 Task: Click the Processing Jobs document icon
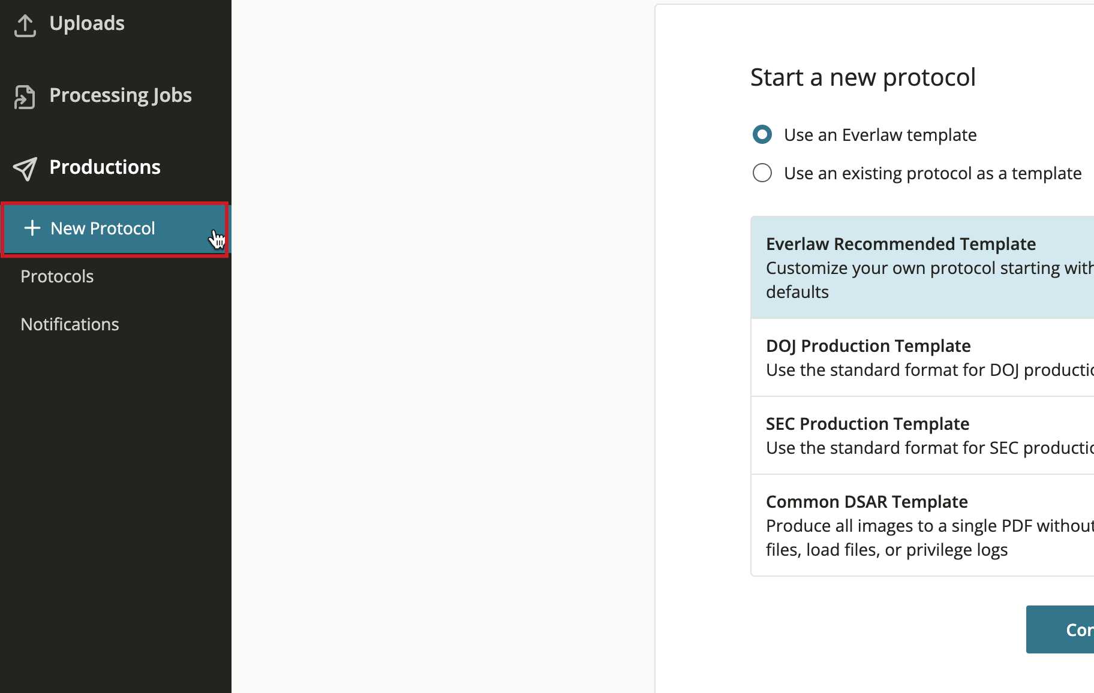point(25,97)
